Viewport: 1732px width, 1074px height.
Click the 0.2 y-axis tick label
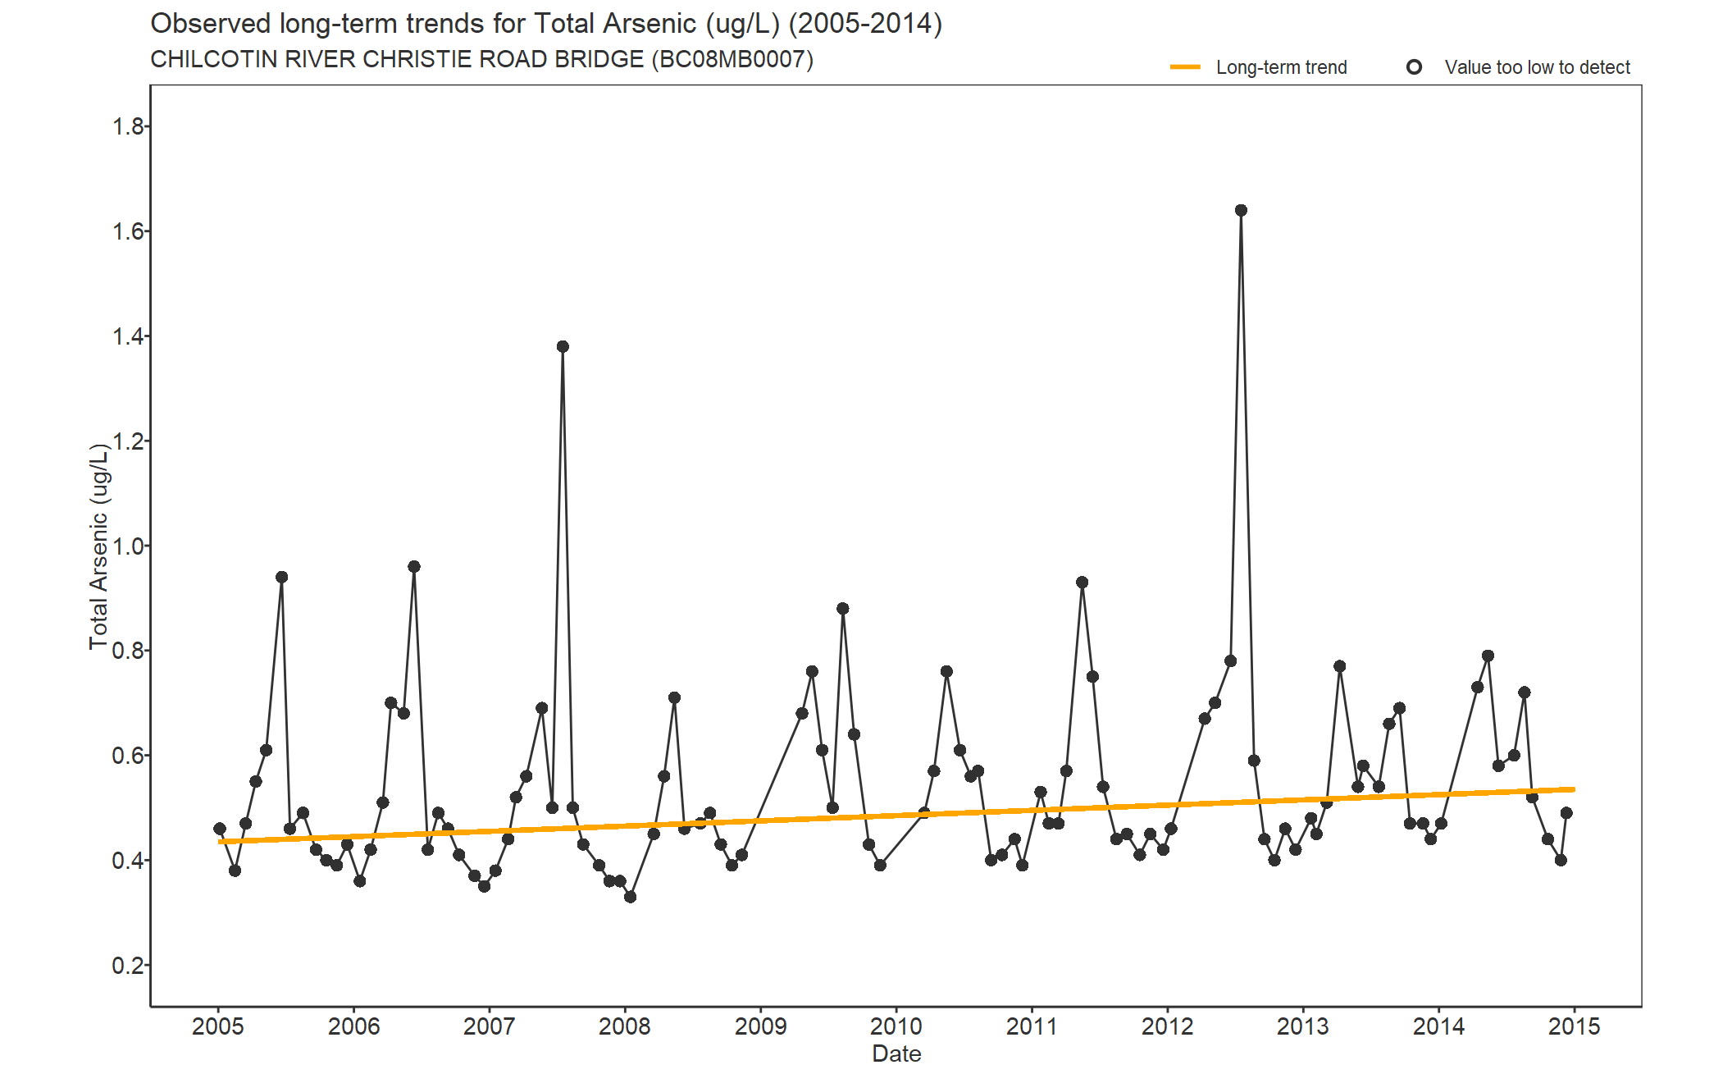128,966
